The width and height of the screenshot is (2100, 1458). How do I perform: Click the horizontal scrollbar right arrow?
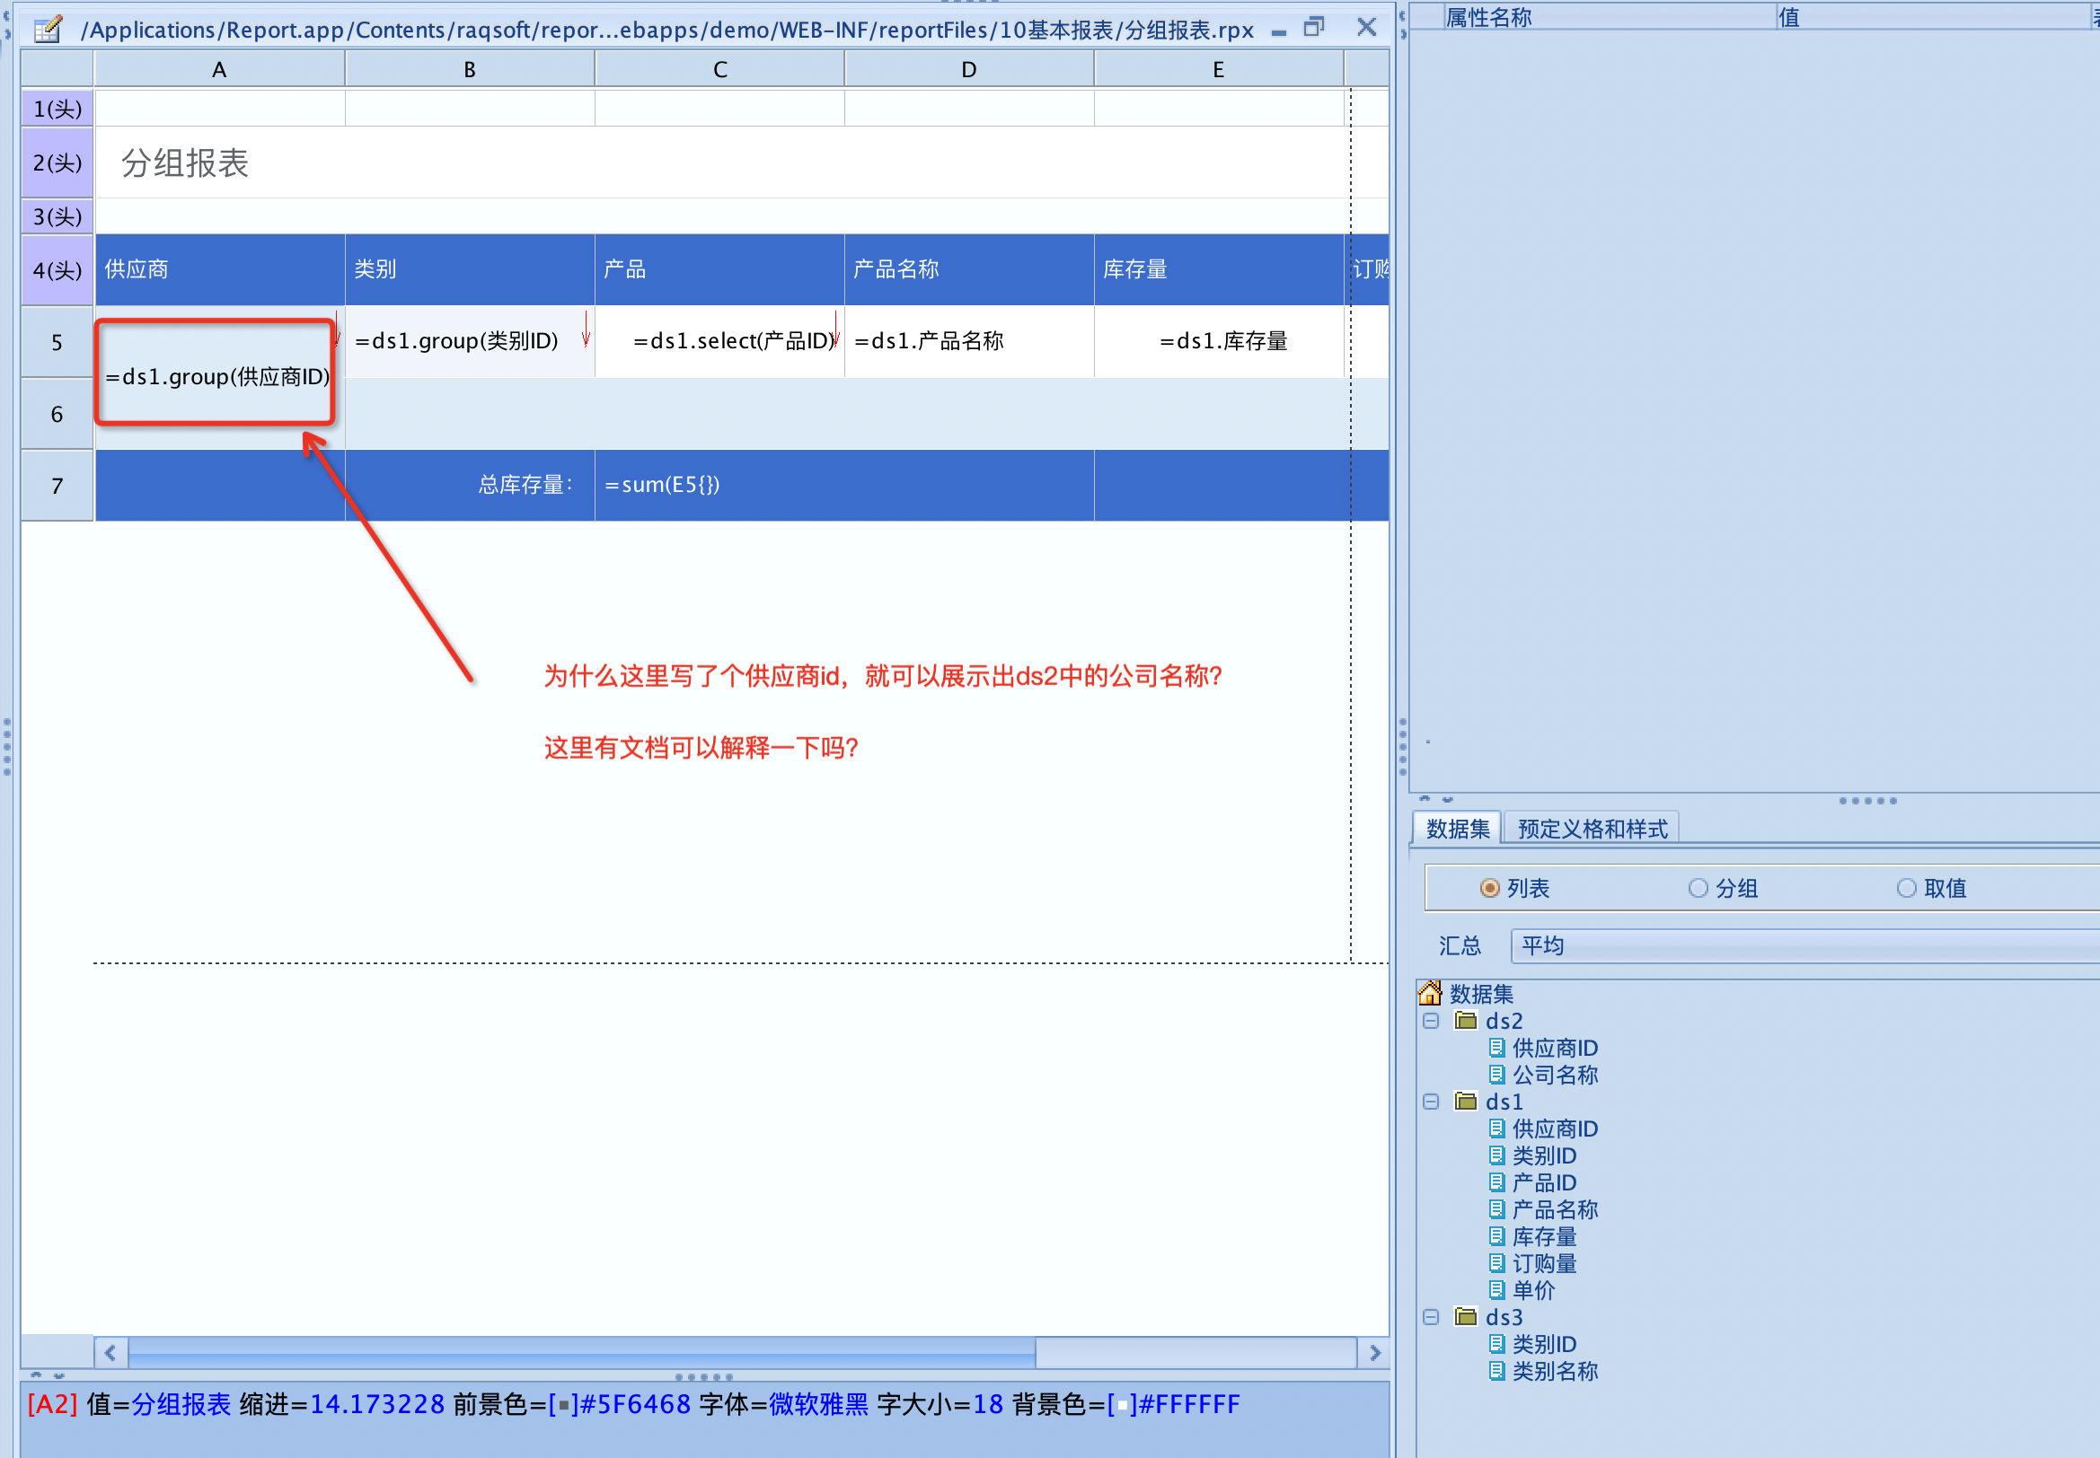coord(1373,1353)
